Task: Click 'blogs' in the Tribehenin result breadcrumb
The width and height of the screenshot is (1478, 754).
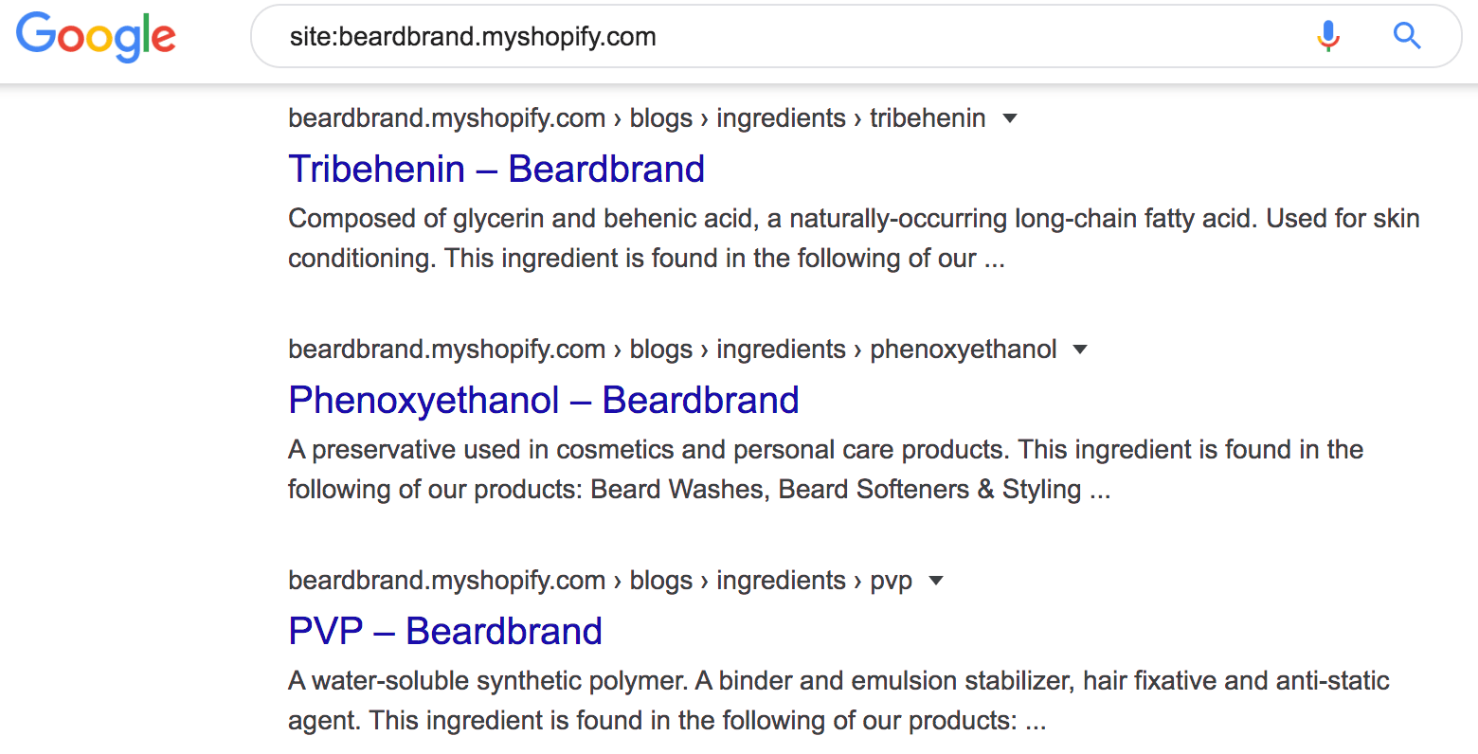Action: point(661,118)
